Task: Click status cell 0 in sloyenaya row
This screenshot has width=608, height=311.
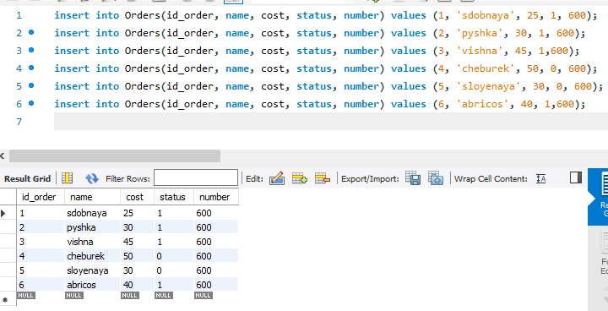Action: pos(174,270)
